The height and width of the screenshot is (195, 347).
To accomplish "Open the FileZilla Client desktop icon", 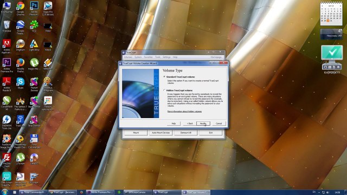I will point(7,160).
